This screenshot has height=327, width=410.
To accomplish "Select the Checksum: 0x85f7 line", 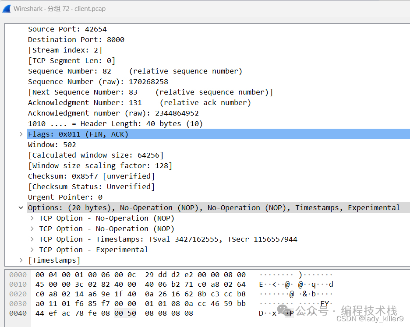I will tap(91, 176).
